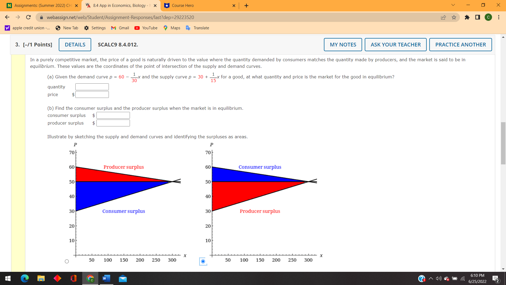This screenshot has width=506, height=285.
Task: Select the right graph radio button
Action: click(x=203, y=262)
